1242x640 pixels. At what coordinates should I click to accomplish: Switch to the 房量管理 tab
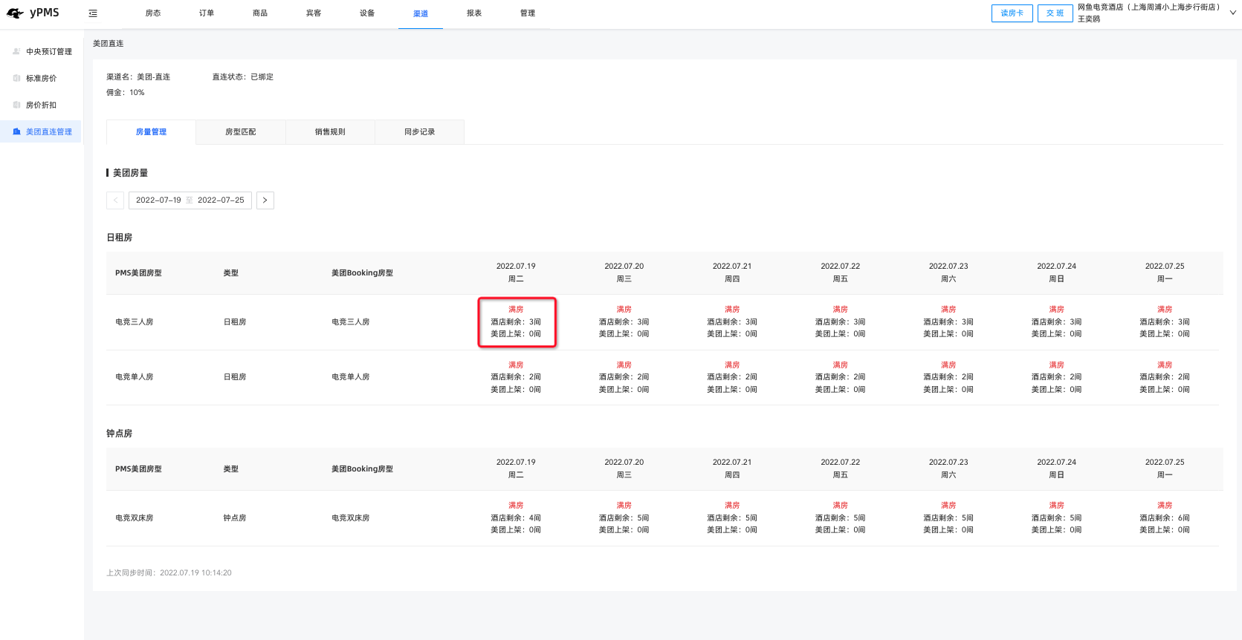coord(152,132)
